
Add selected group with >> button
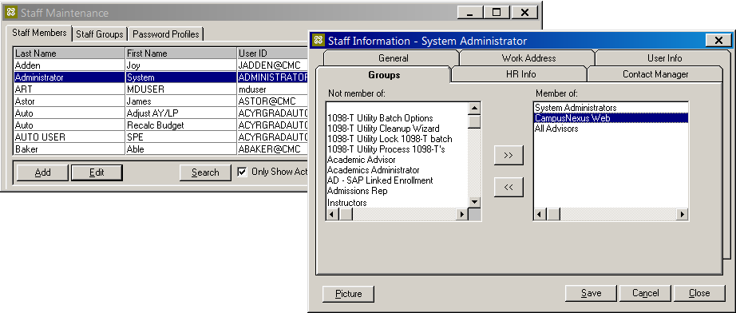[x=508, y=156]
